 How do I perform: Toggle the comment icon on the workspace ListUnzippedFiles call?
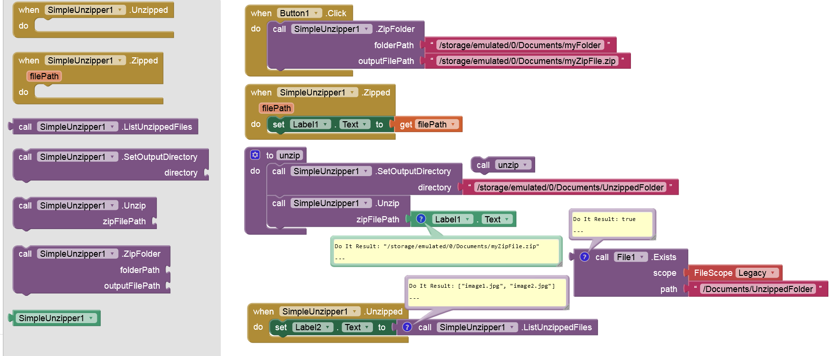407,327
